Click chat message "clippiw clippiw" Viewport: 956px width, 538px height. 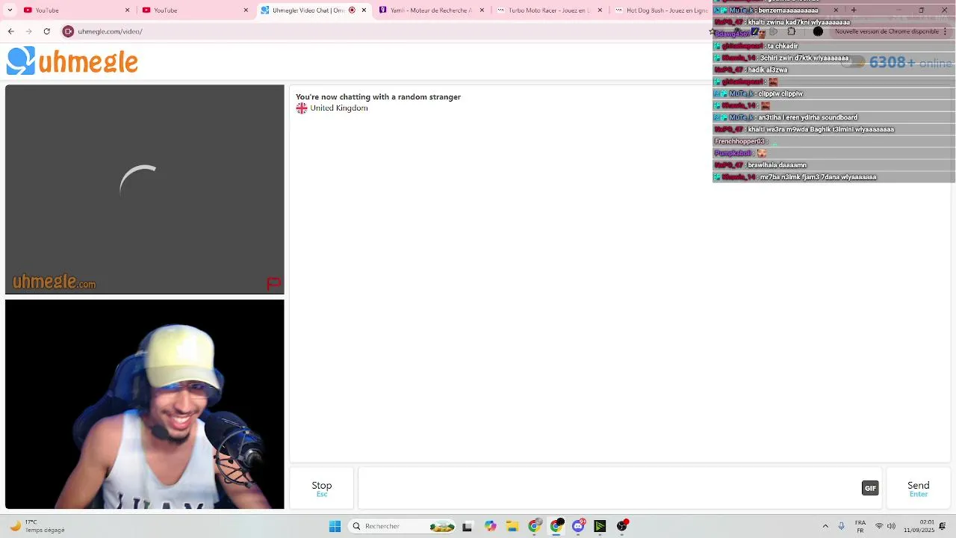coord(780,94)
